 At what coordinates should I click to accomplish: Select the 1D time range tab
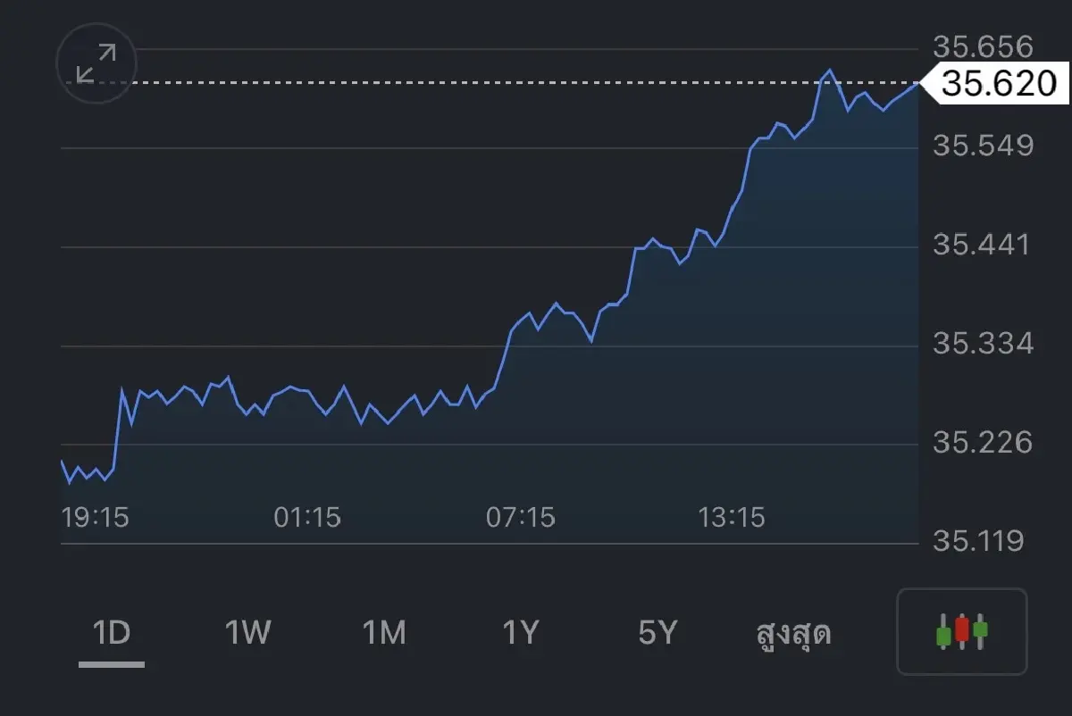pos(112,633)
